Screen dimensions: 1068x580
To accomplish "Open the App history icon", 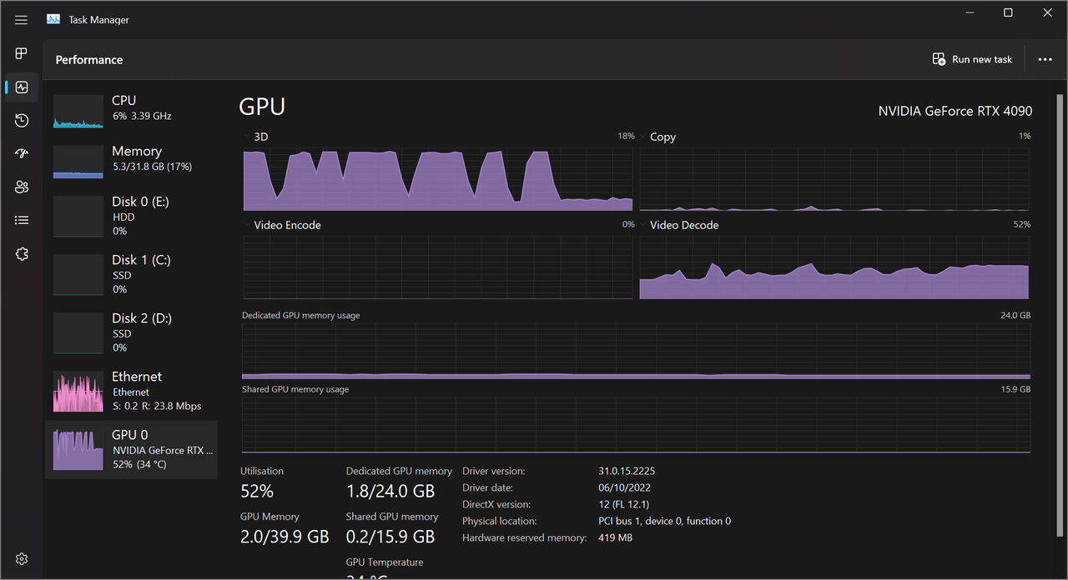I will 22,120.
